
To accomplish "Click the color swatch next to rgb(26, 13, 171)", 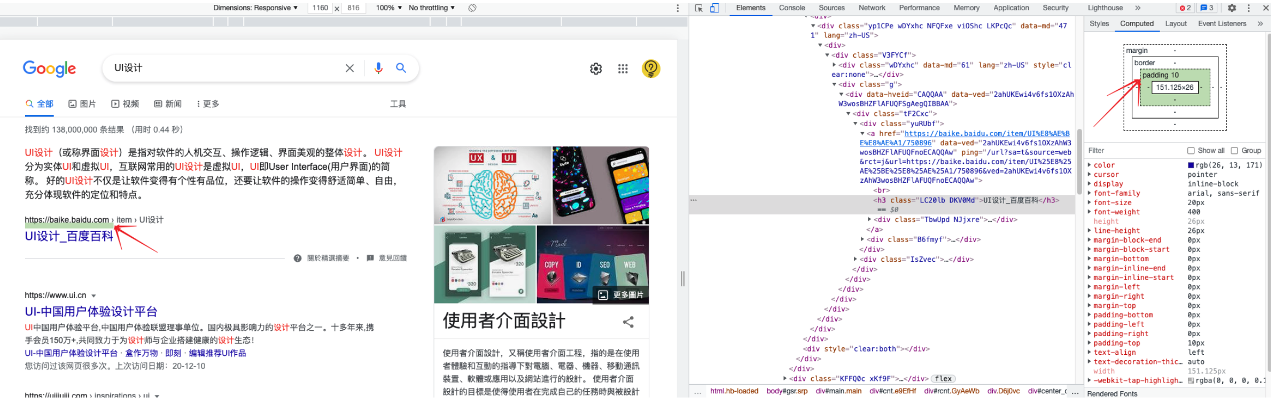I will (1191, 166).
